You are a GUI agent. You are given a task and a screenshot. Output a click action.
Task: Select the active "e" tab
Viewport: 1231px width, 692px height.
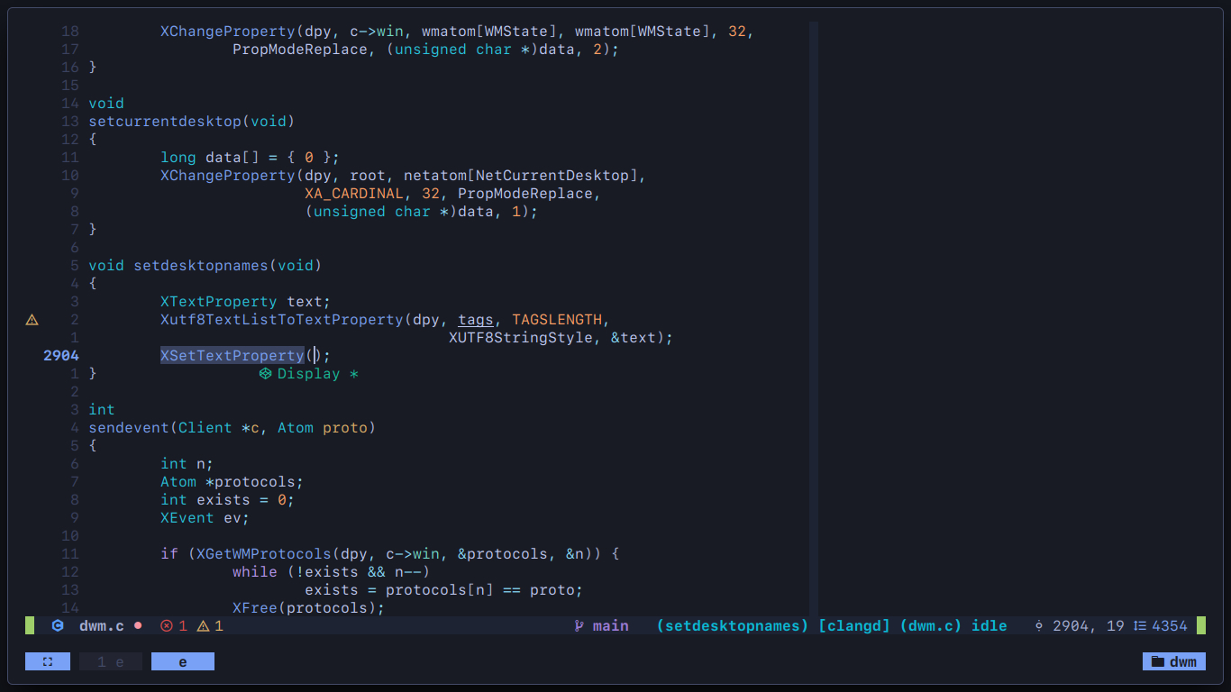tap(182, 660)
